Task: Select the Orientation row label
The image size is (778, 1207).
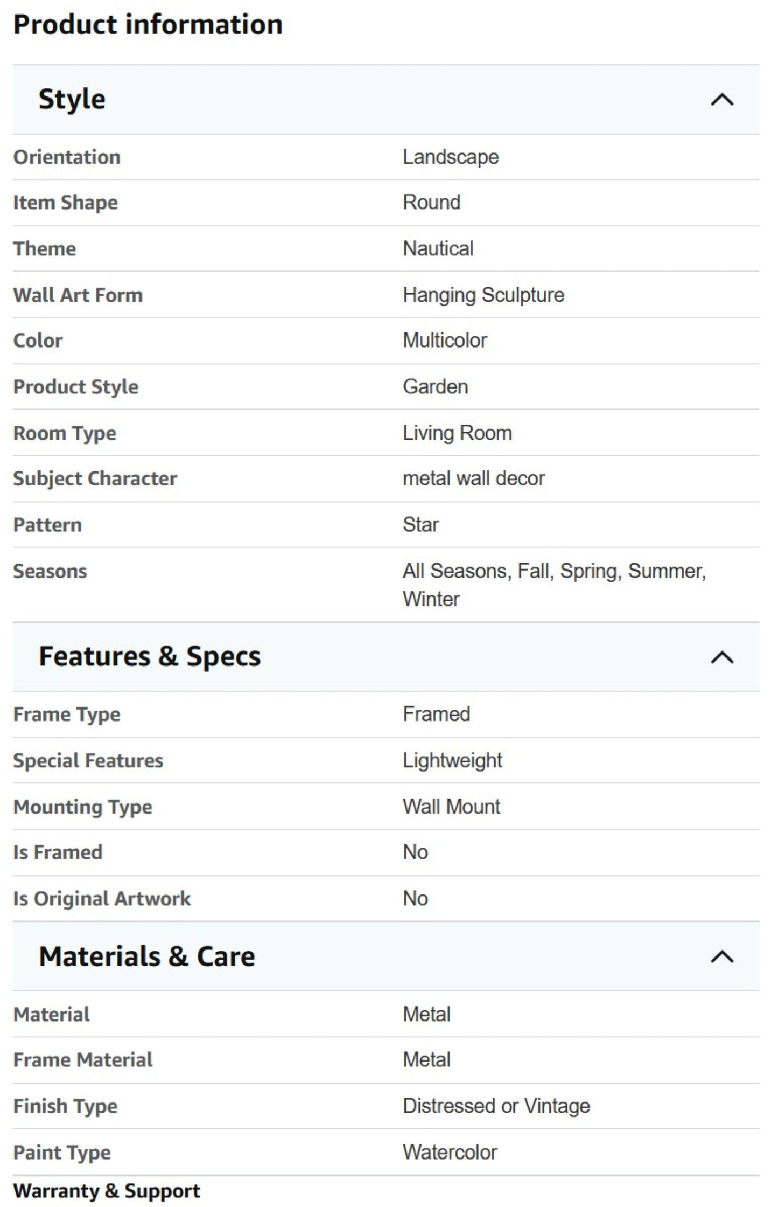Action: (67, 157)
